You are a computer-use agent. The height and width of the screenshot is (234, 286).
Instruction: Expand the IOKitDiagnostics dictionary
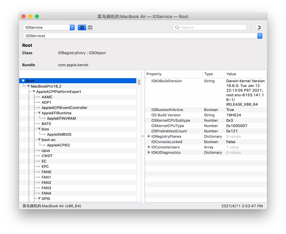[x=149, y=152]
